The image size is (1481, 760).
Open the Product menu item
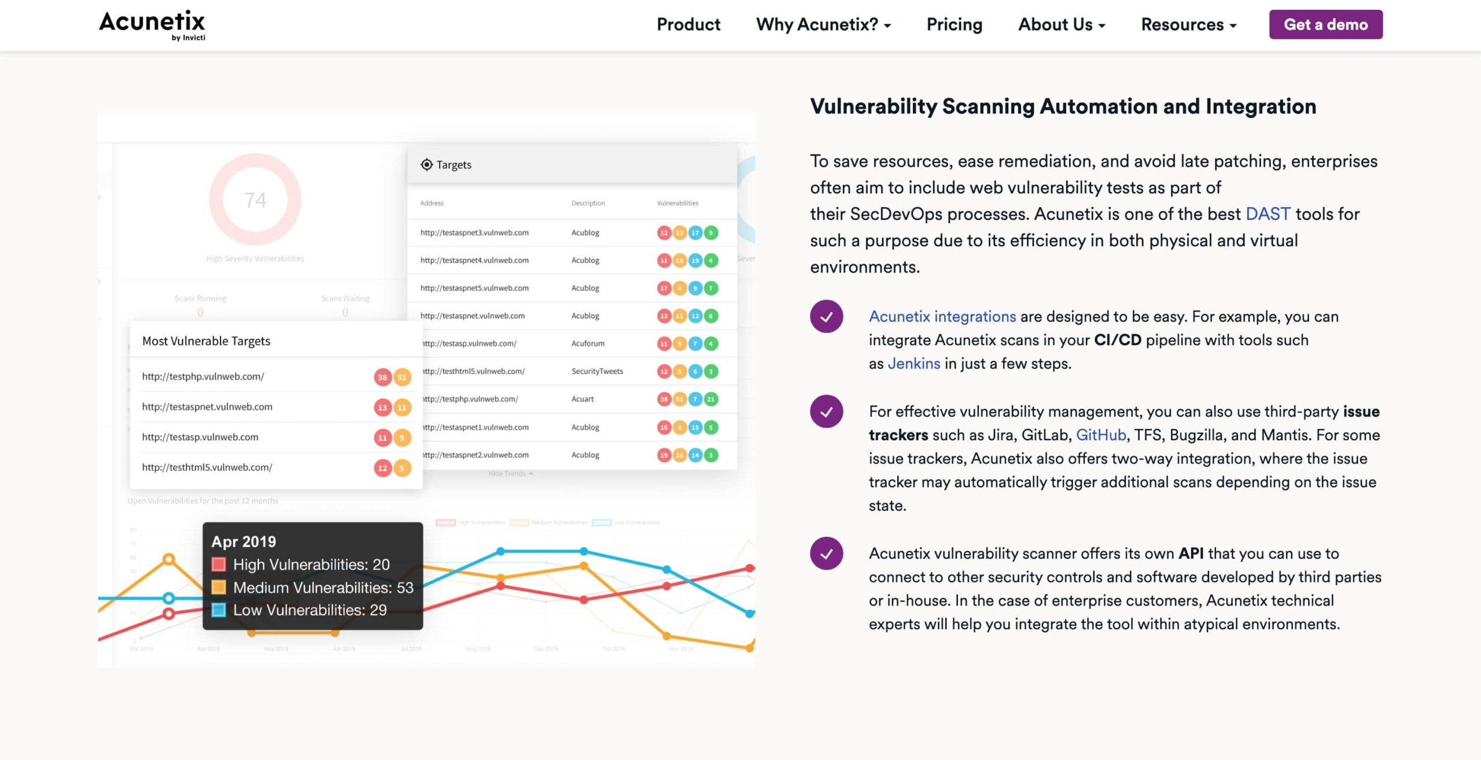[688, 25]
